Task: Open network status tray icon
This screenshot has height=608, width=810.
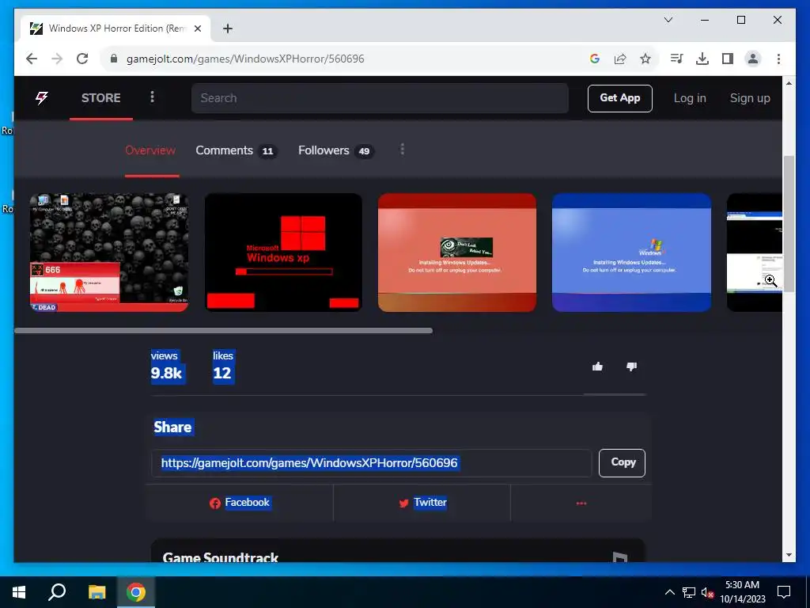Action: (x=689, y=592)
